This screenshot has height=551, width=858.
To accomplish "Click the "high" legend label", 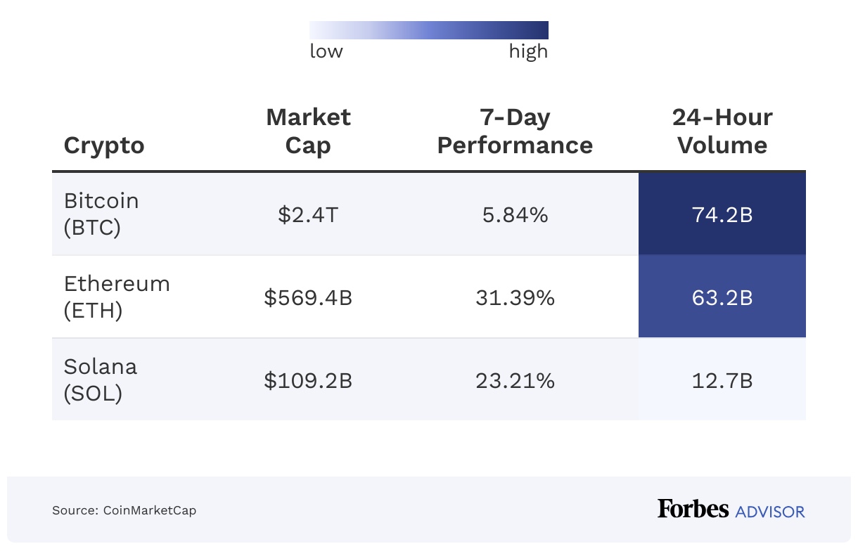I will point(528,51).
